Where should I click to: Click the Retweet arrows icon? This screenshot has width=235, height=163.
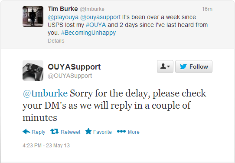[55, 131]
